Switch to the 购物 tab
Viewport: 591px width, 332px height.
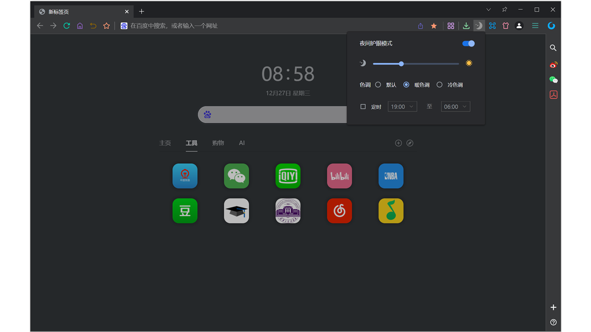point(218,143)
